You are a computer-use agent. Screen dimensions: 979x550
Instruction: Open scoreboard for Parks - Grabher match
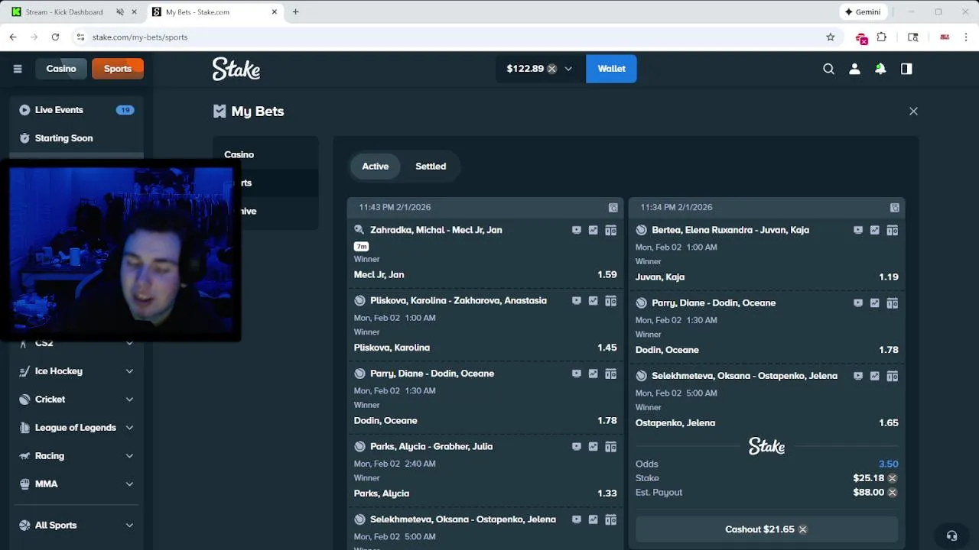[610, 447]
